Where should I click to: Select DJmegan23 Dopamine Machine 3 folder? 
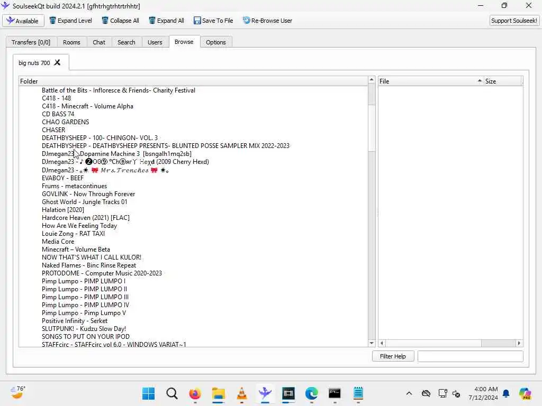click(116, 154)
